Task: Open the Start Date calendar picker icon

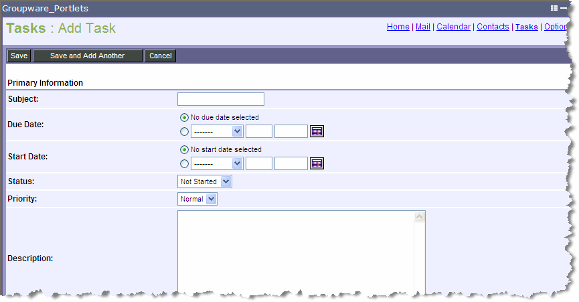Action: [x=317, y=163]
